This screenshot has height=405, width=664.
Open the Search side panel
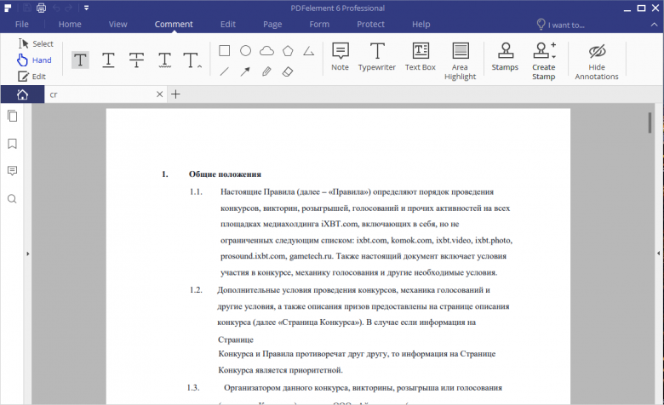coord(12,199)
